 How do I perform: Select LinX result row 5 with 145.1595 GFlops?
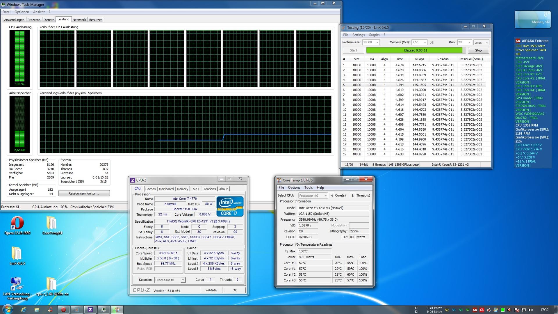point(414,85)
